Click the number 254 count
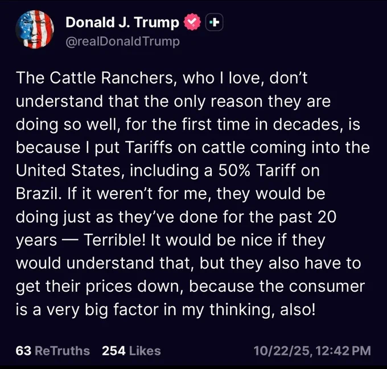 [114, 351]
